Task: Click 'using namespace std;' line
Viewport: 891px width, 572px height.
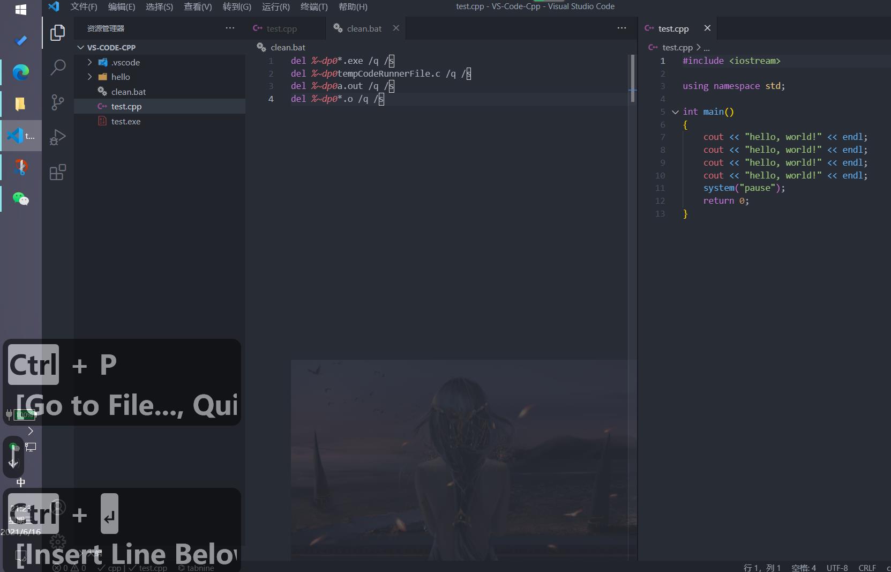Action: pyautogui.click(x=734, y=86)
